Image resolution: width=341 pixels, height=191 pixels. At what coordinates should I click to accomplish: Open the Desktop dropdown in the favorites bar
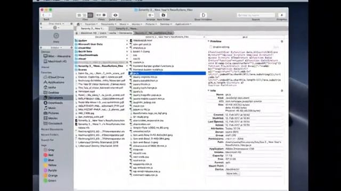(x=166, y=24)
